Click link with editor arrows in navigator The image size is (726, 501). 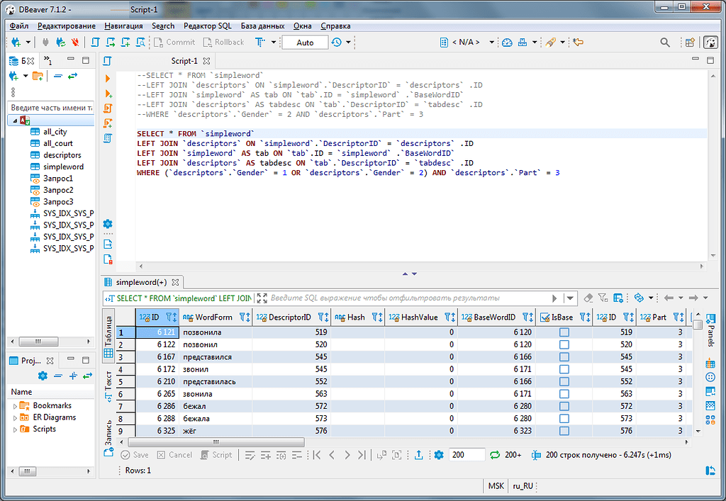click(x=73, y=77)
